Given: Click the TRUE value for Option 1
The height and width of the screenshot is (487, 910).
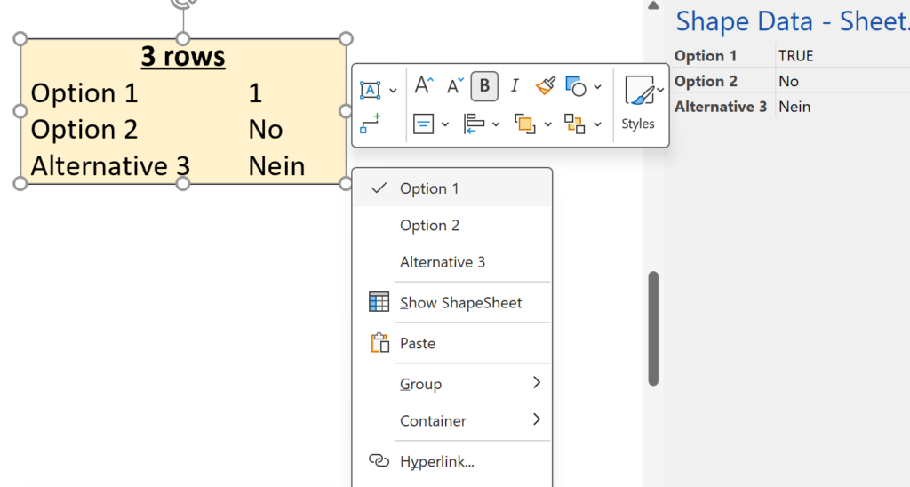Looking at the screenshot, I should tap(795, 56).
